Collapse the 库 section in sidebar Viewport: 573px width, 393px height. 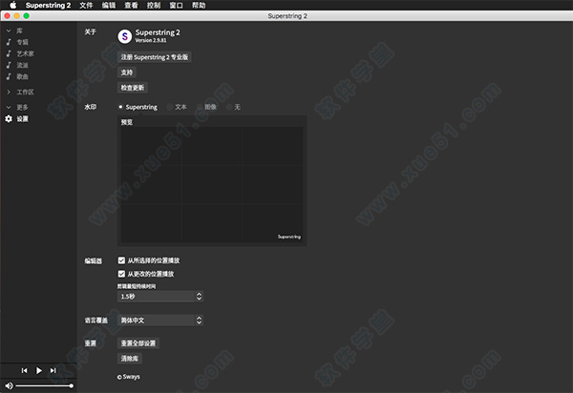point(9,31)
